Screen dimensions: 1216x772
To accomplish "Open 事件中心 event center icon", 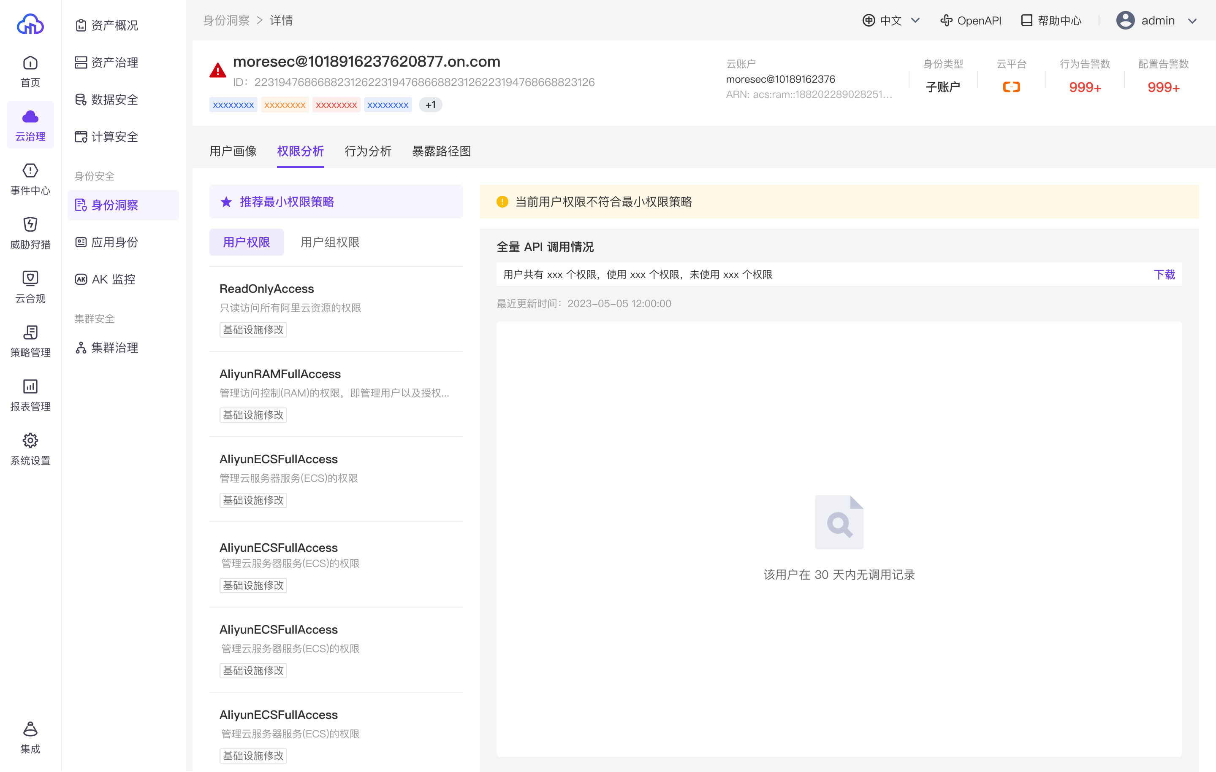I will pyautogui.click(x=30, y=171).
